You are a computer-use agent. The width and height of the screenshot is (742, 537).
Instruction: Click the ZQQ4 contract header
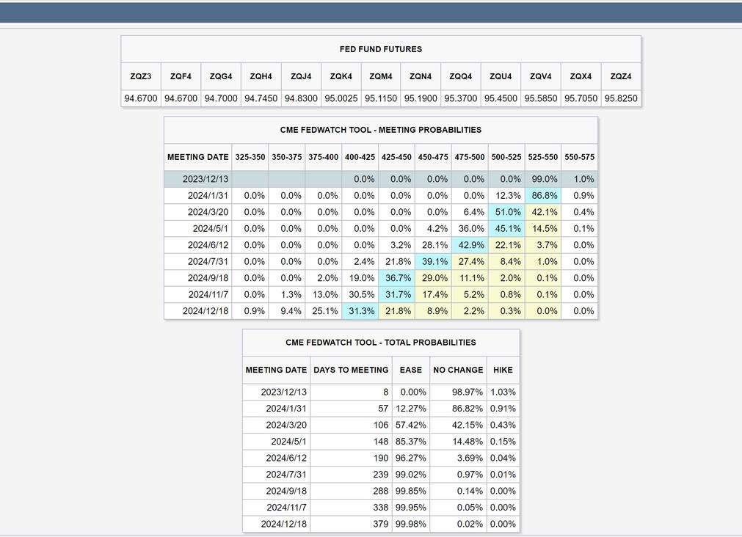461,76
